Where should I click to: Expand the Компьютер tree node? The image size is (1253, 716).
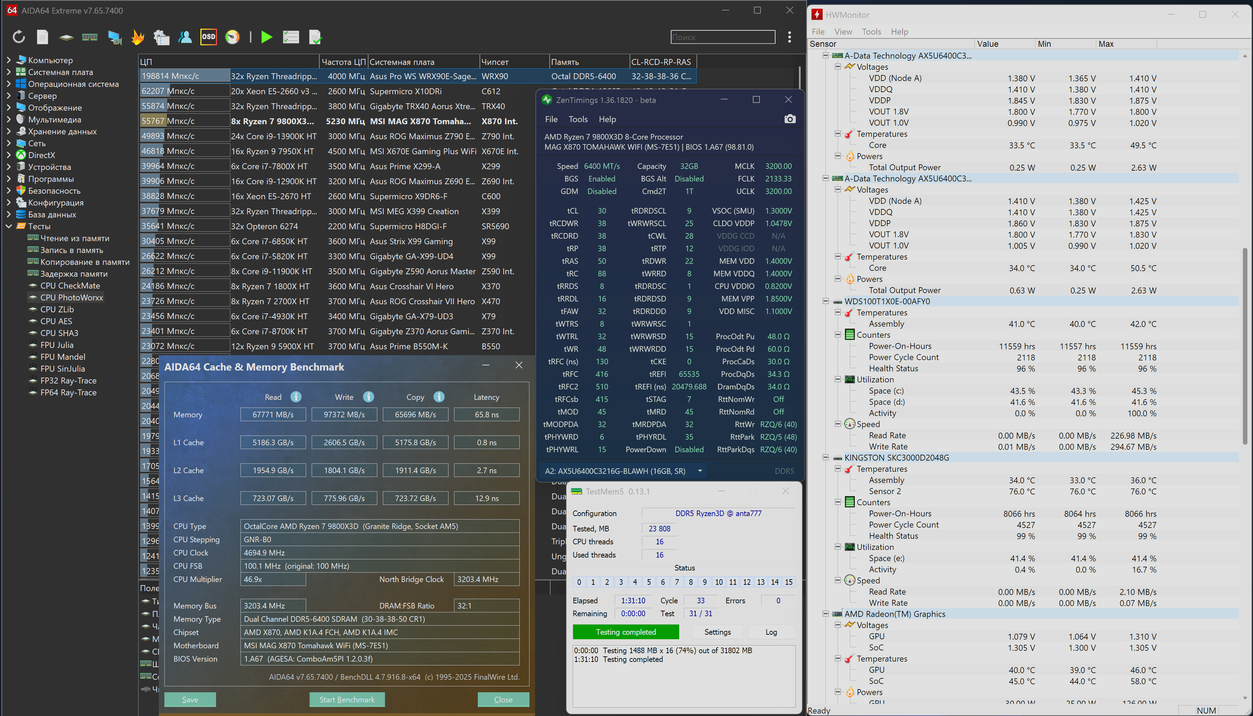click(8, 60)
